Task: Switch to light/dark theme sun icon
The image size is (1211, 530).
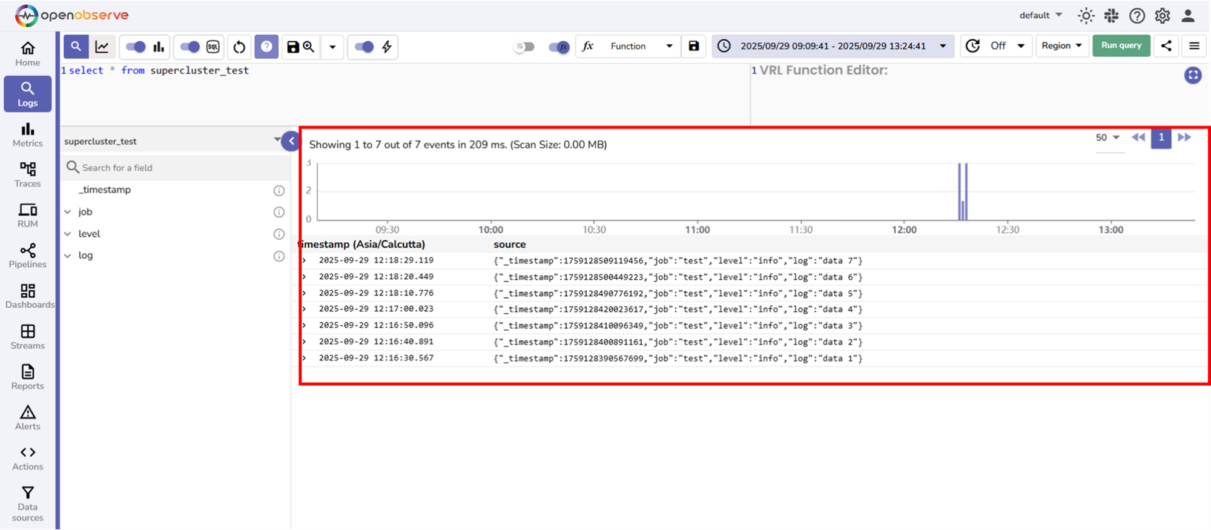Action: [1086, 16]
